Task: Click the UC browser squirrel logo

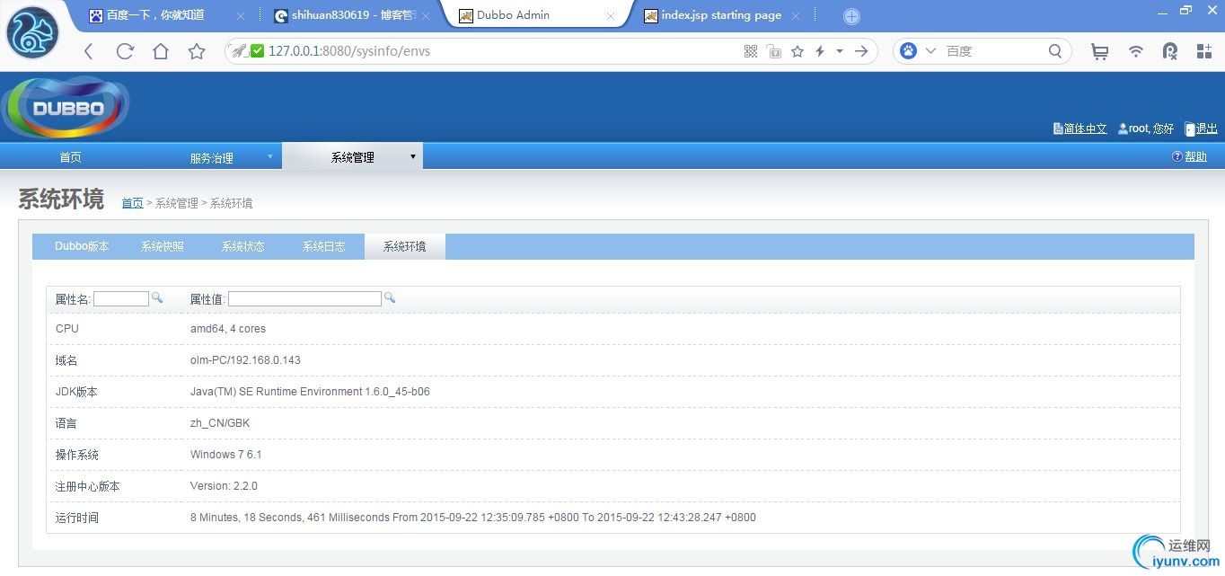Action: click(x=33, y=31)
